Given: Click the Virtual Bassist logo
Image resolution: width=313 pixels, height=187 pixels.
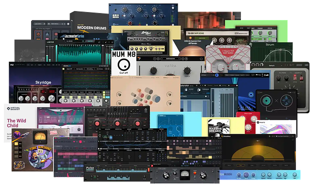Looking at the screenshot, I should click(14, 109).
